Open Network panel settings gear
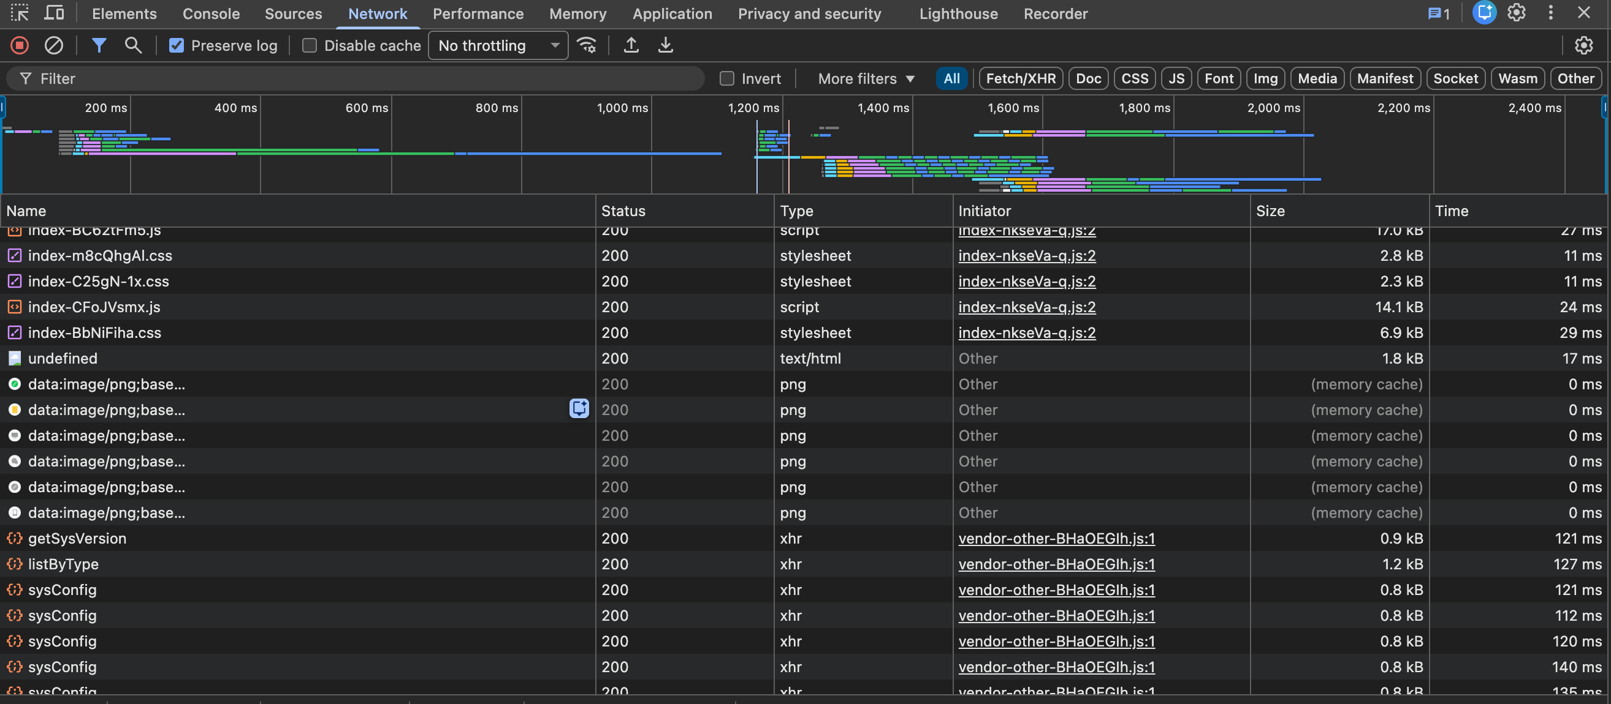This screenshot has width=1611, height=704. (1583, 45)
